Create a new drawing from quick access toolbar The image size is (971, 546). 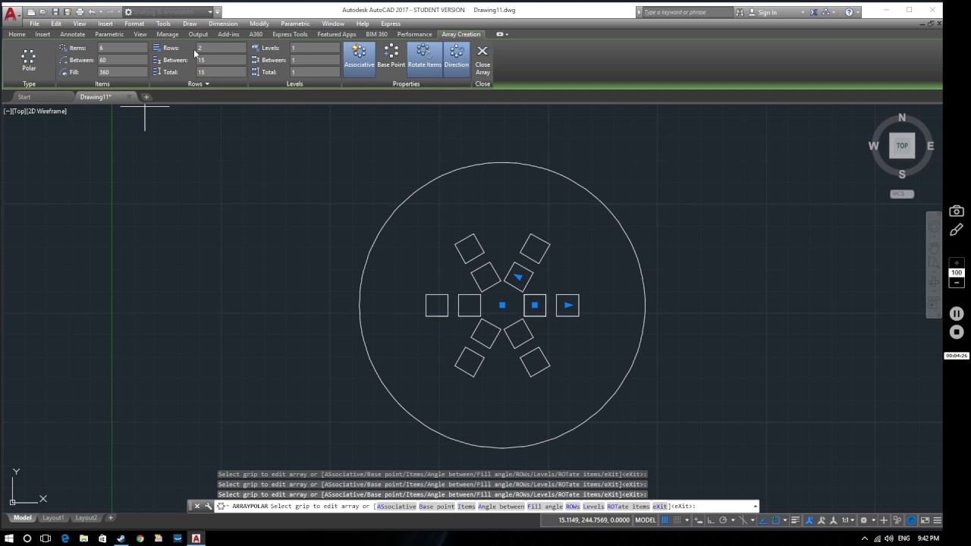point(31,12)
